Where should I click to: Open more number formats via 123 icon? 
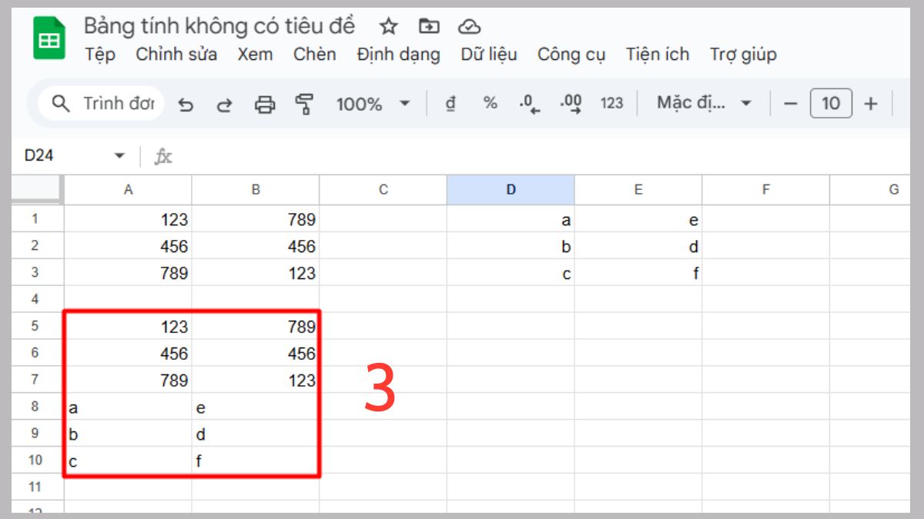[x=612, y=104]
